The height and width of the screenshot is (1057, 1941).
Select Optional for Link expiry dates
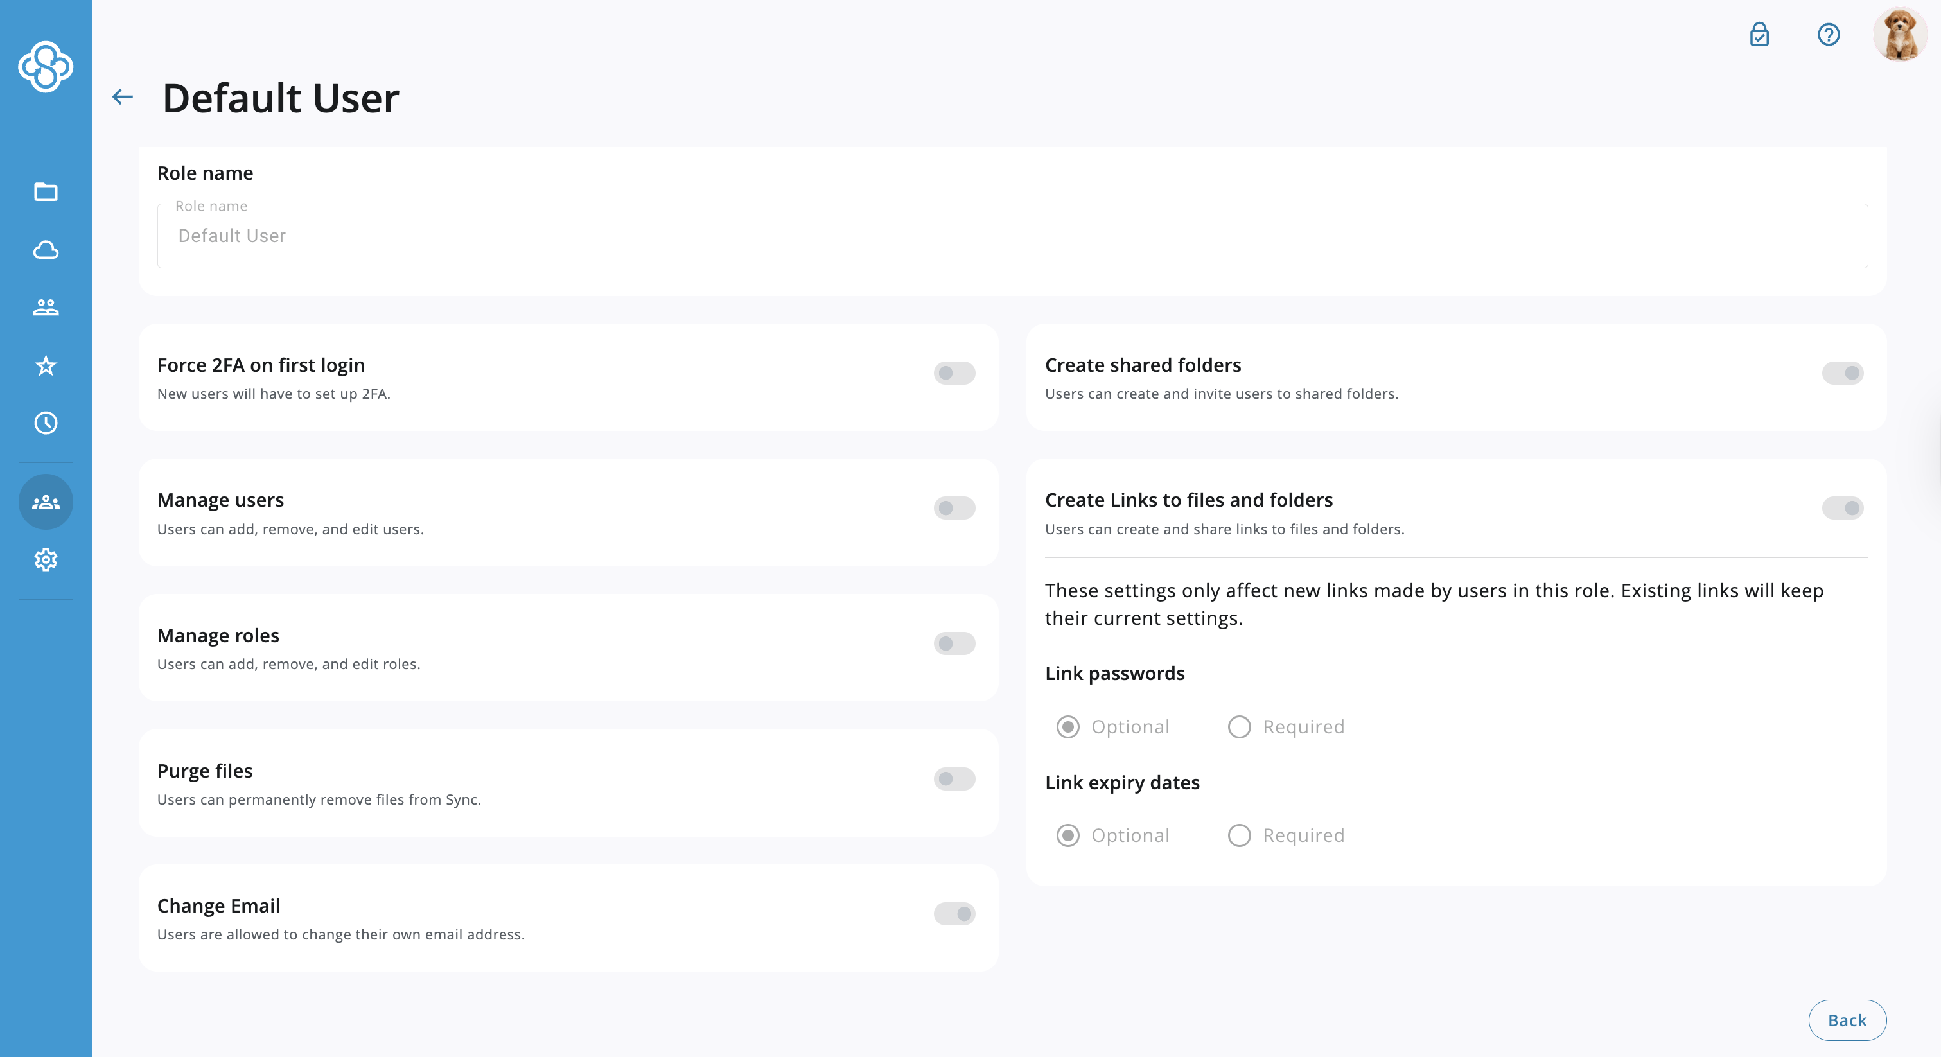point(1067,835)
